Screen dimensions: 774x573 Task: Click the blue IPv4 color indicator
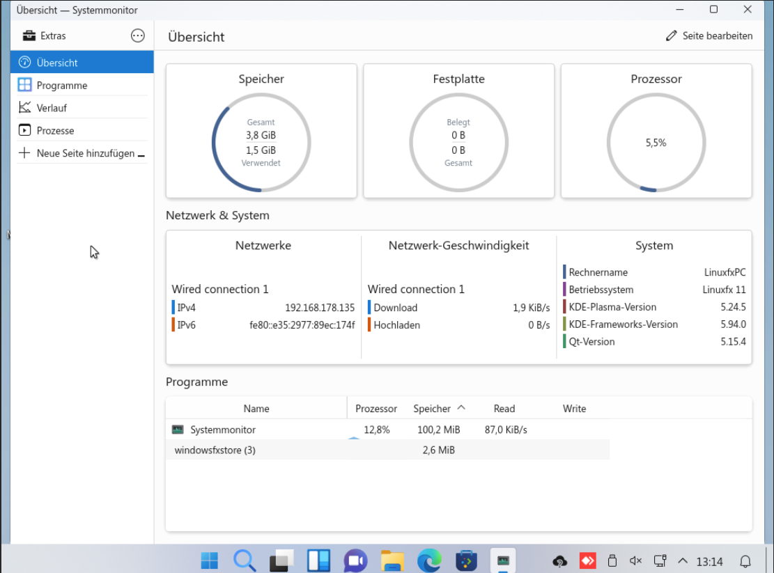coord(173,308)
